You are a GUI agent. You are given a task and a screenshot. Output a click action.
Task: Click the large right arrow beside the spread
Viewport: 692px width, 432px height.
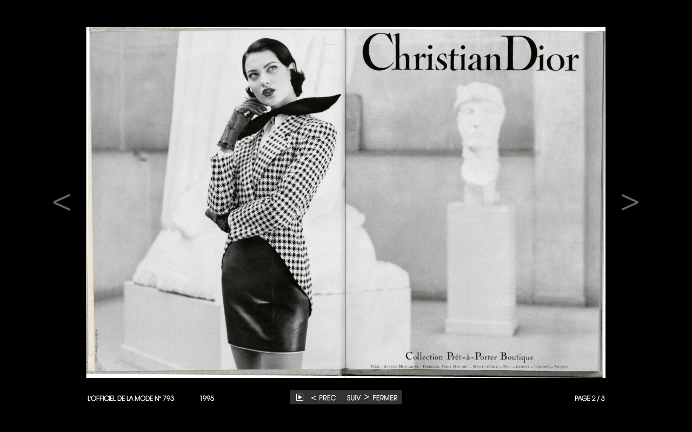click(630, 202)
